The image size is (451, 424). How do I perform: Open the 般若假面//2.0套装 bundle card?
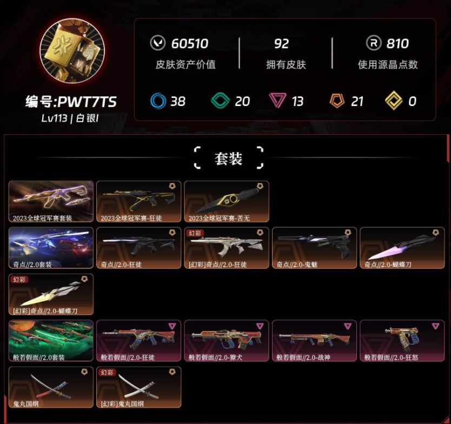(x=51, y=341)
